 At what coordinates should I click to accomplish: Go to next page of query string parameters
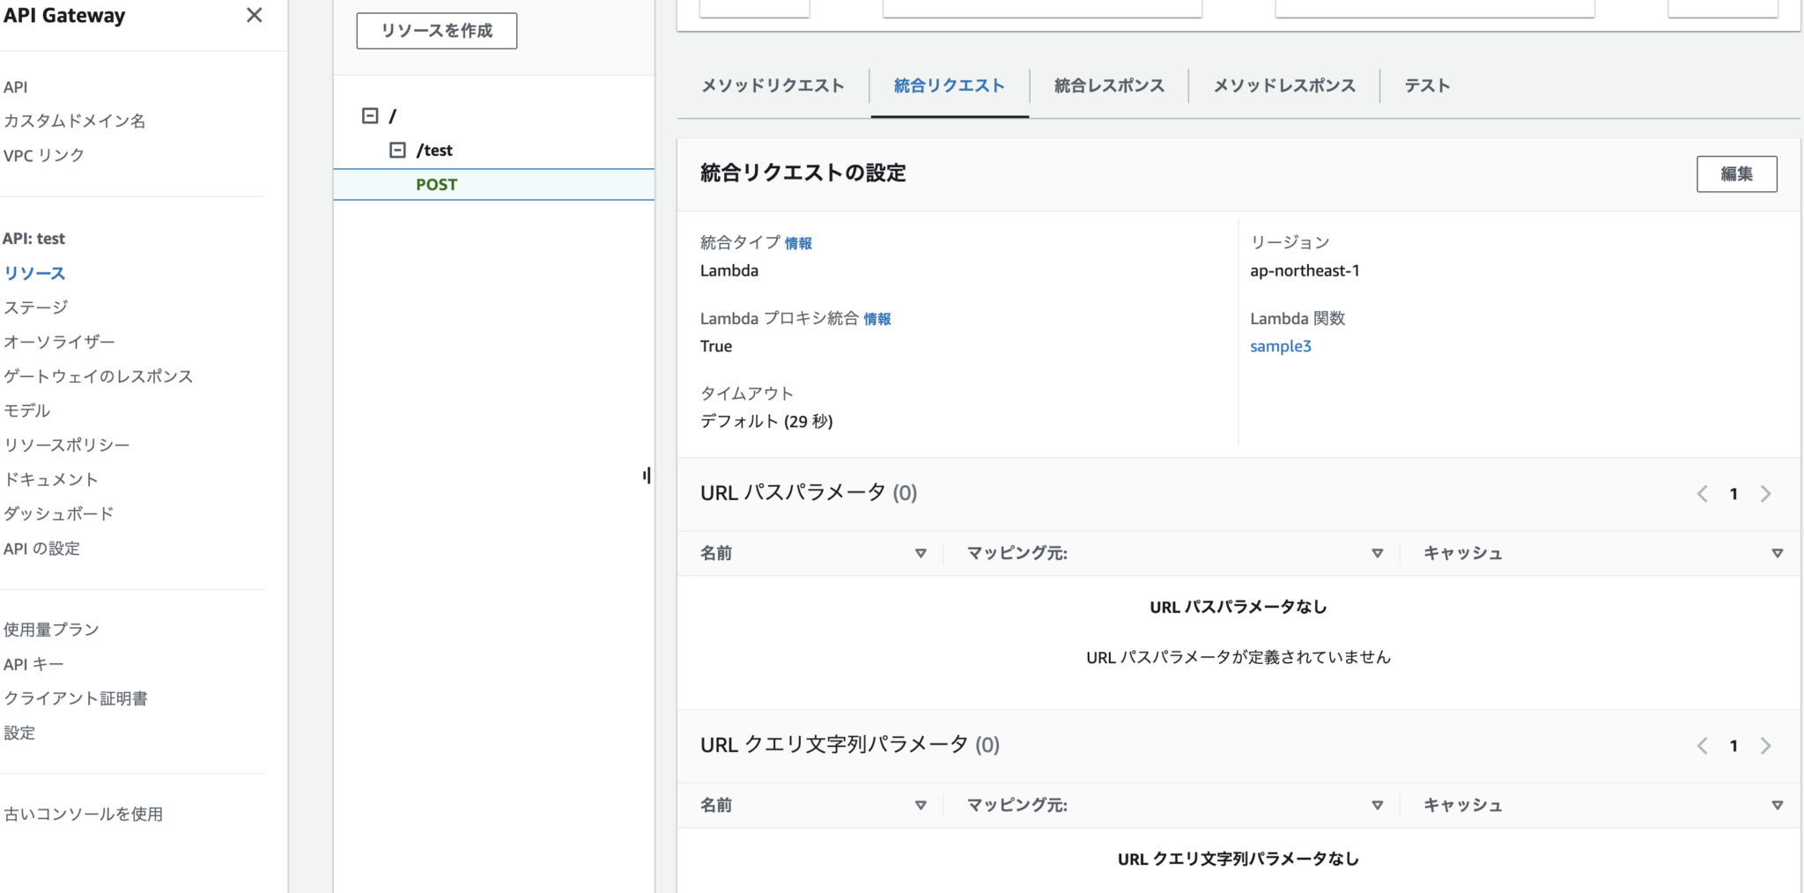(x=1765, y=746)
